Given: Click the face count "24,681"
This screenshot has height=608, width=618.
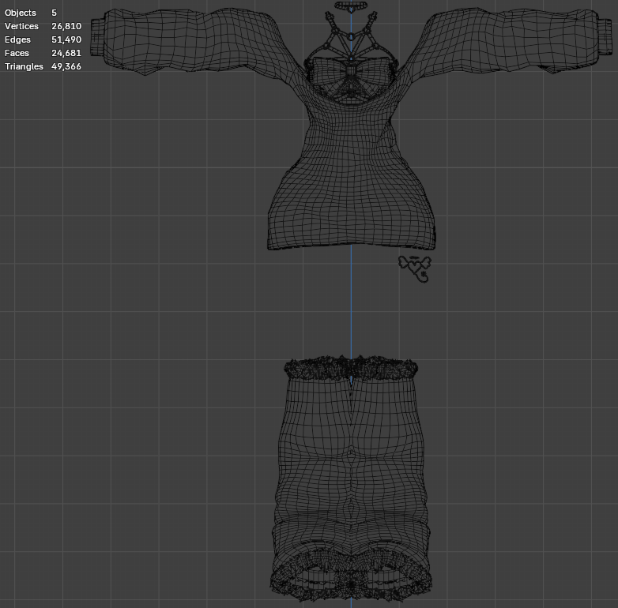Looking at the screenshot, I should coord(66,53).
